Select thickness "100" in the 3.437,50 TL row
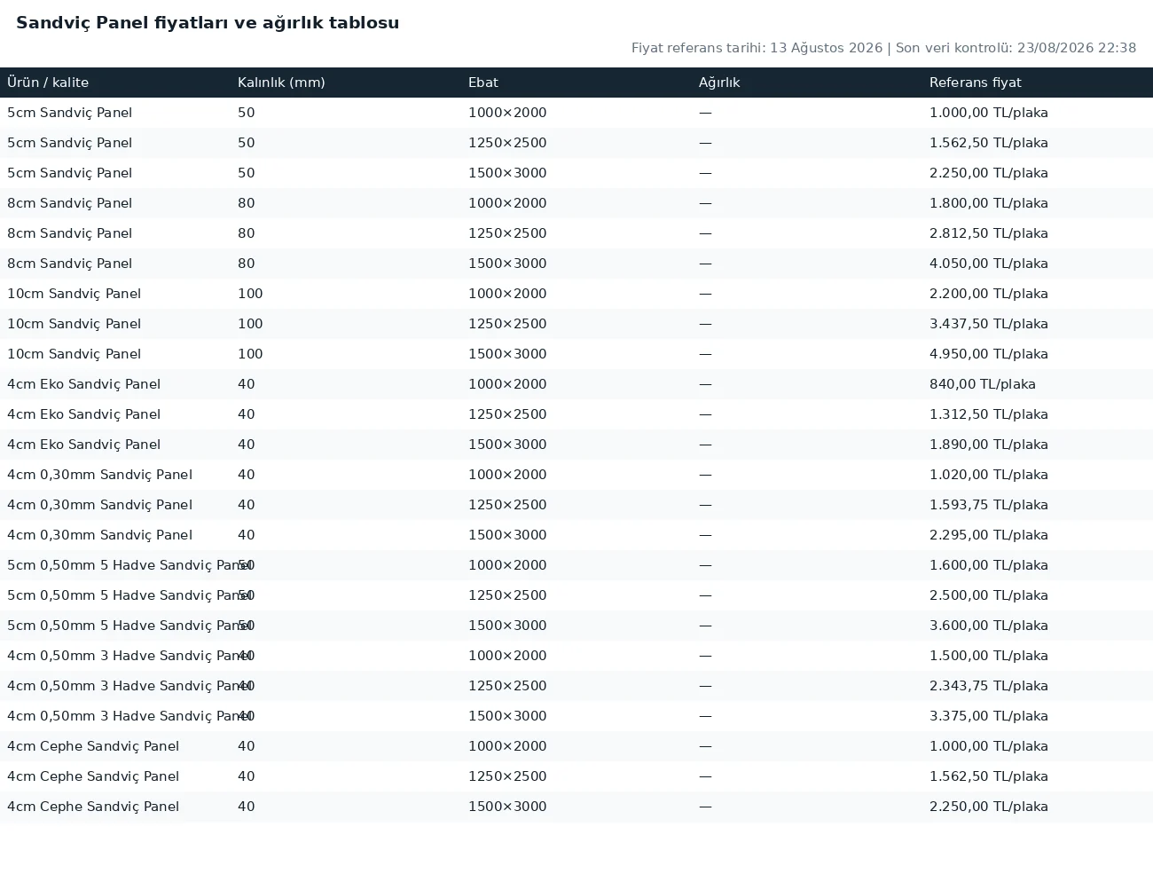 click(250, 324)
